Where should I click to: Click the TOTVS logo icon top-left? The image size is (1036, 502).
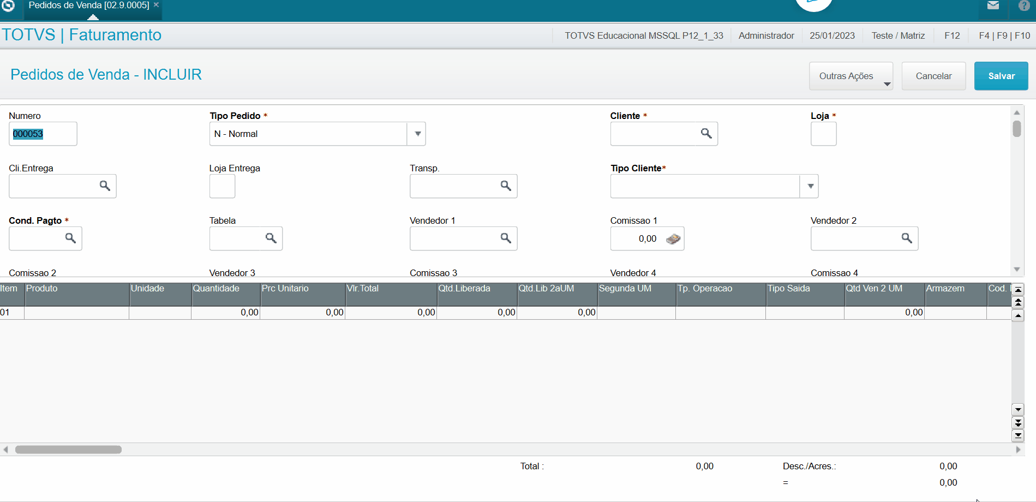tap(8, 5)
